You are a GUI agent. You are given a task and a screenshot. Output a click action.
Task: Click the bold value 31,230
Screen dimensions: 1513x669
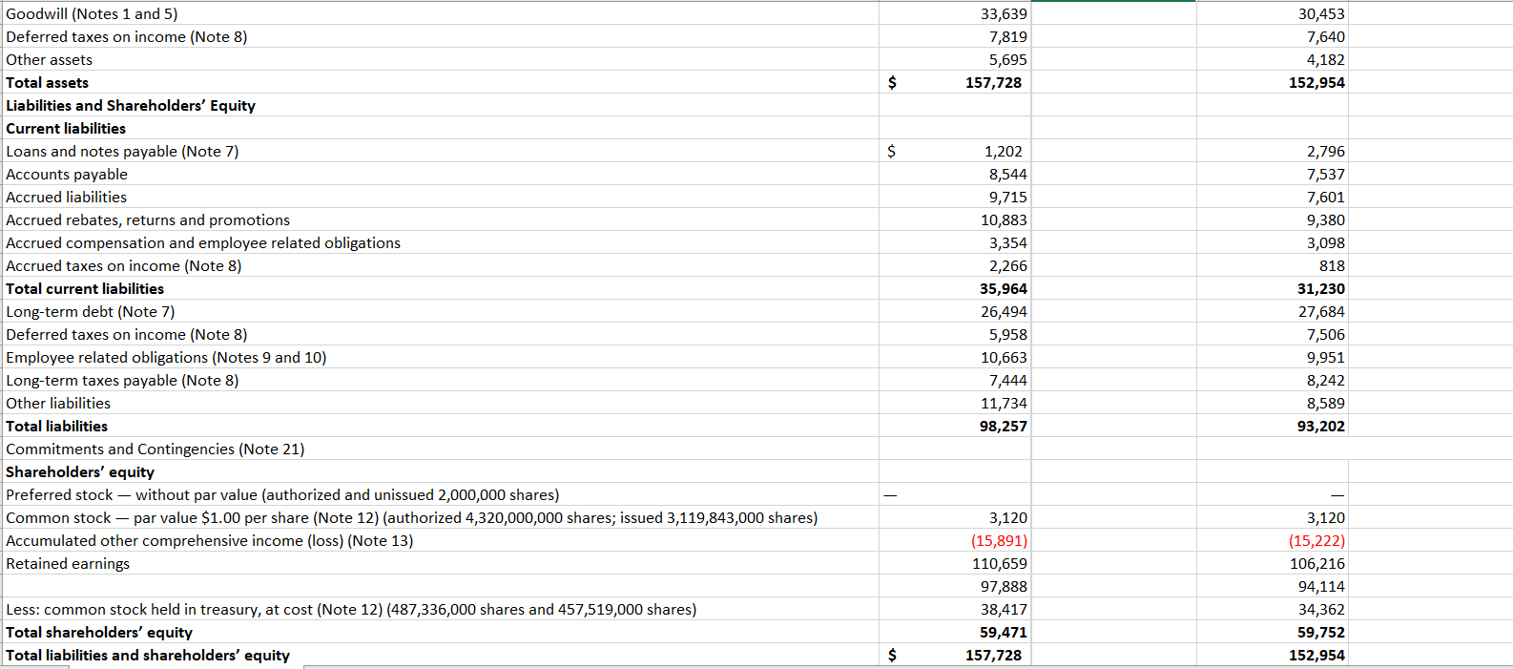tap(1273, 288)
